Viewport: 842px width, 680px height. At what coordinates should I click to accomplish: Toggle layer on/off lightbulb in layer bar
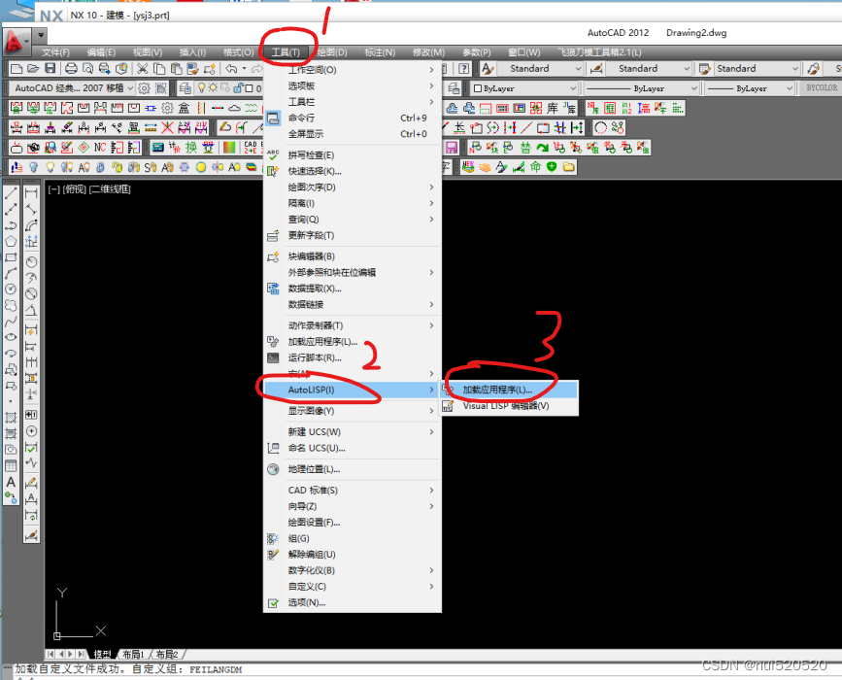click(202, 88)
